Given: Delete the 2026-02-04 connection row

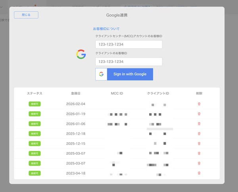Looking at the screenshot, I should click(x=199, y=104).
